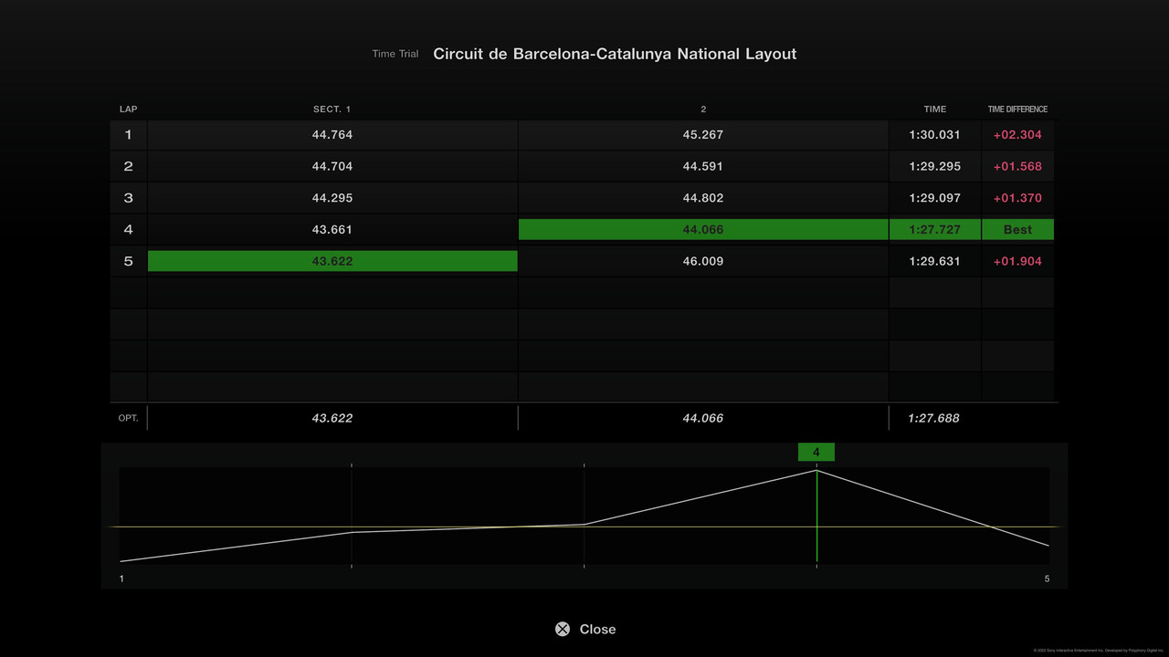Click the LAP column header

[128, 109]
